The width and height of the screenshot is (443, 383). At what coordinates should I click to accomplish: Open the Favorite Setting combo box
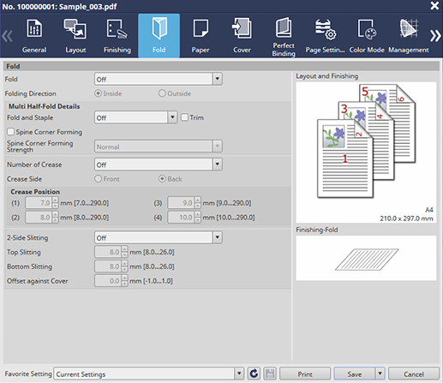[148, 374]
